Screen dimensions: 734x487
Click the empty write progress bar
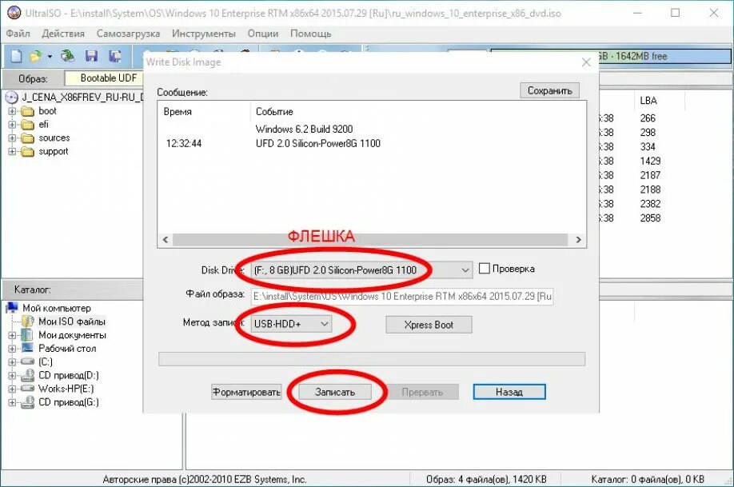(x=372, y=359)
